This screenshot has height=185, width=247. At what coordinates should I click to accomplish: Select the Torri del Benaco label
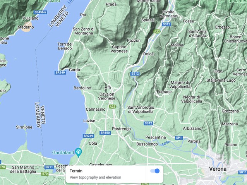[x=65, y=46]
